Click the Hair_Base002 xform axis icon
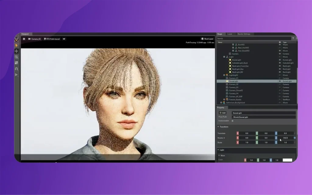Viewport: 312px width, 195px height. [236, 51]
